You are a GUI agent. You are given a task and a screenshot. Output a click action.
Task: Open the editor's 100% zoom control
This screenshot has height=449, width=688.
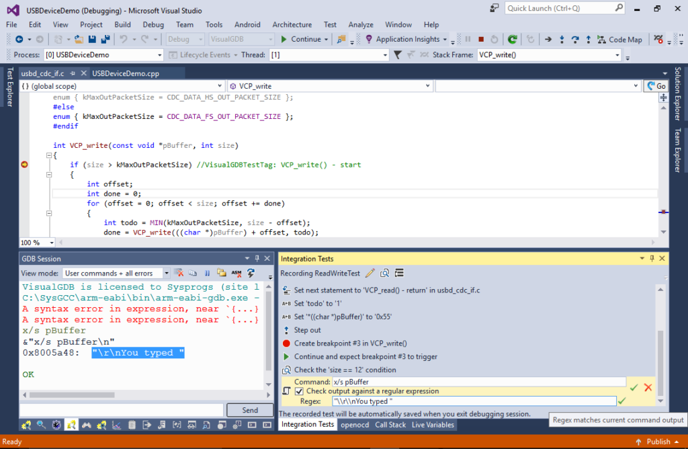[x=37, y=242]
